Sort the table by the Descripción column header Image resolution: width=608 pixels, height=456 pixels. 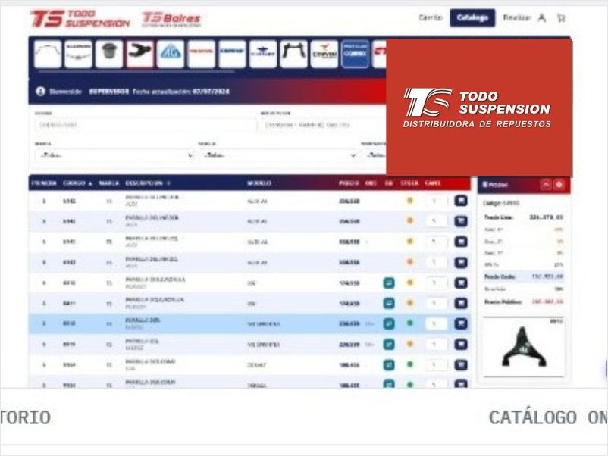click(147, 183)
